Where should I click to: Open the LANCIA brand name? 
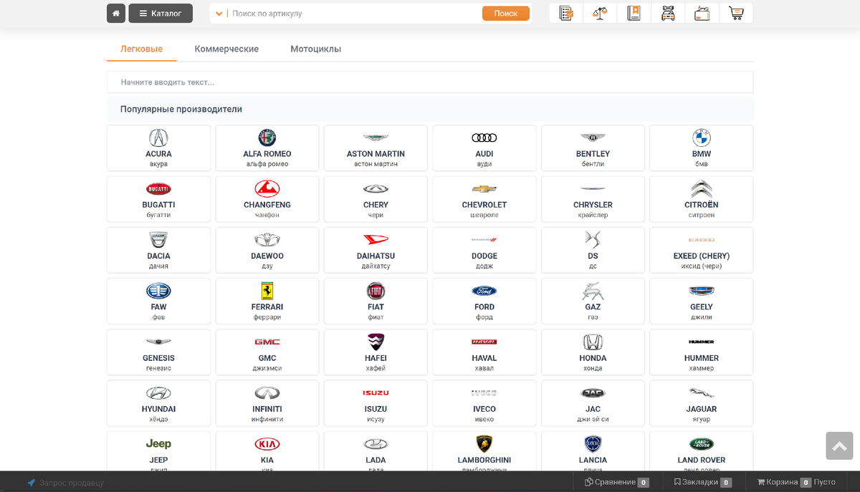point(593,460)
